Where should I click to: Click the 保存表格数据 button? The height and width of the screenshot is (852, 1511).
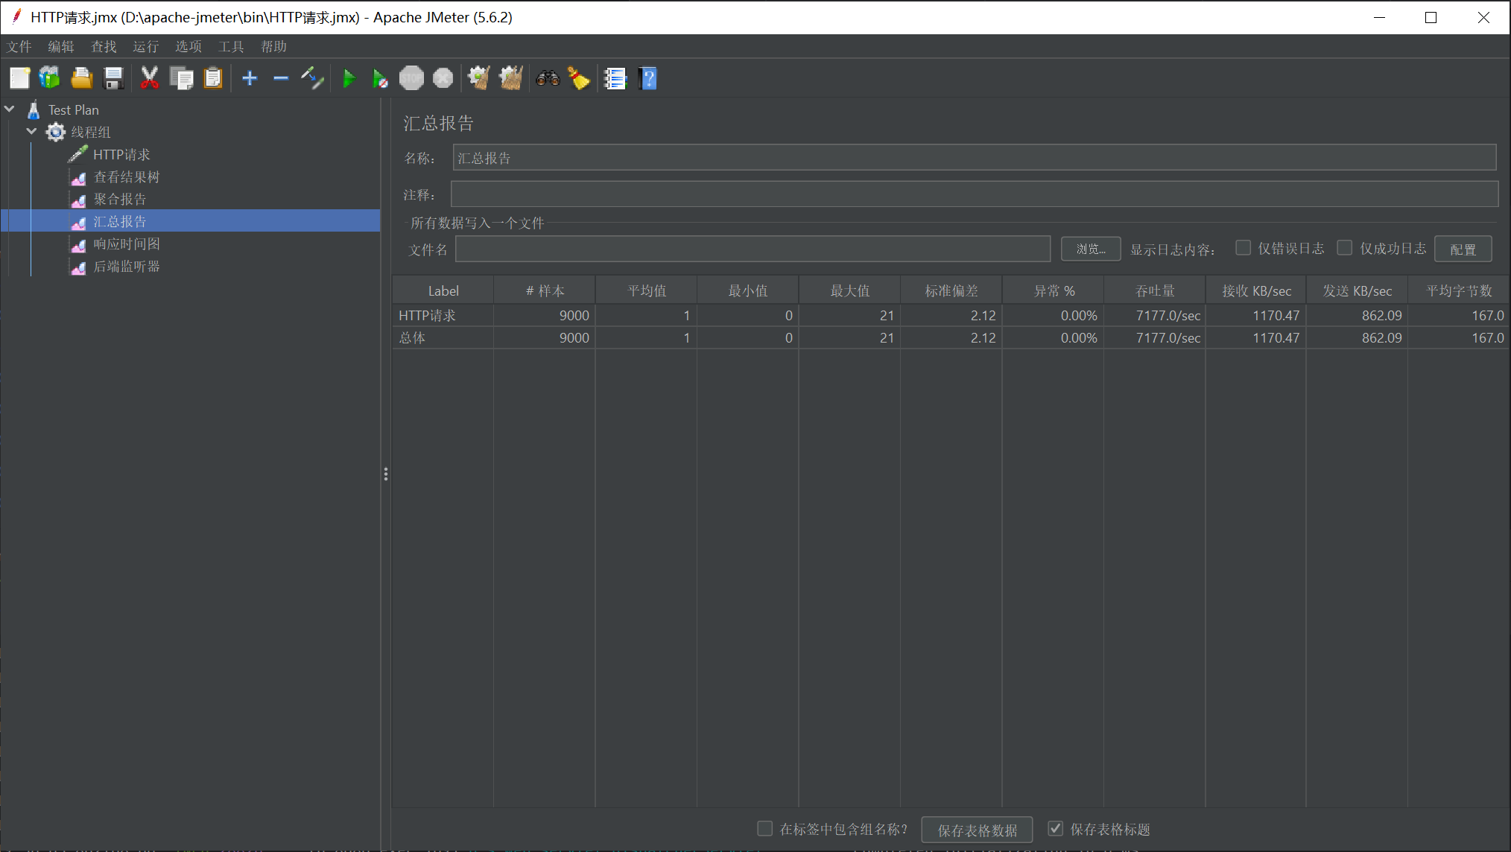click(x=977, y=830)
